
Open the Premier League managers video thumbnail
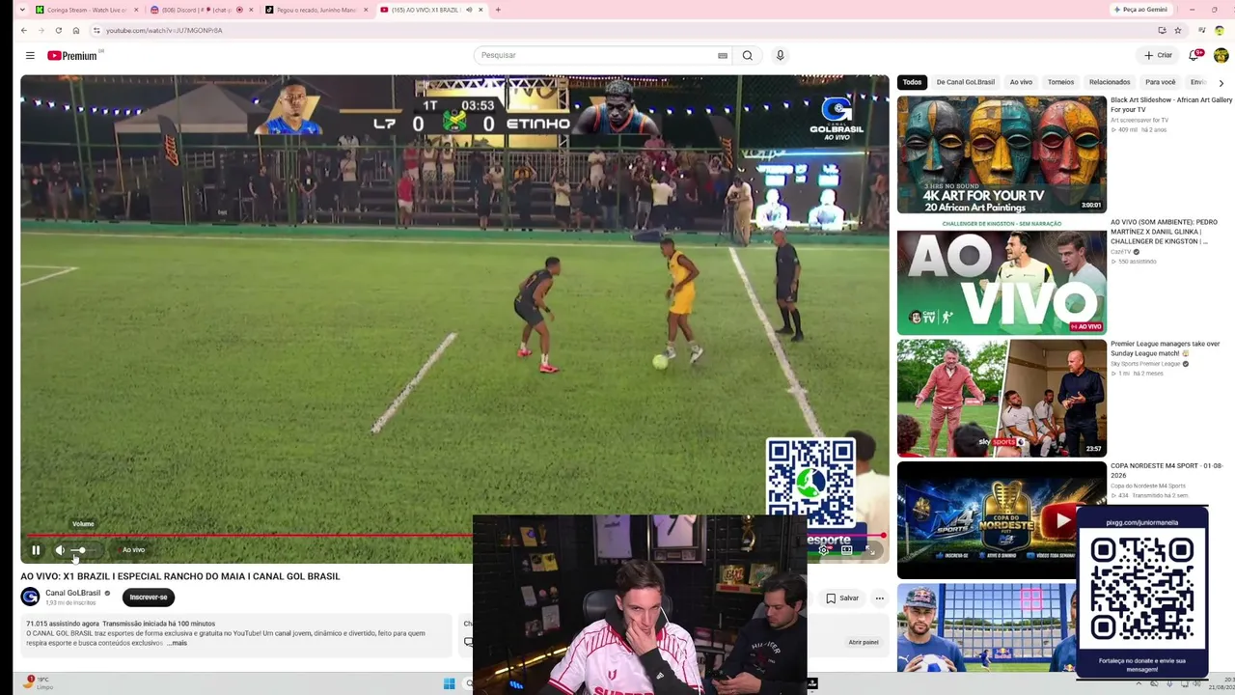1002,398
